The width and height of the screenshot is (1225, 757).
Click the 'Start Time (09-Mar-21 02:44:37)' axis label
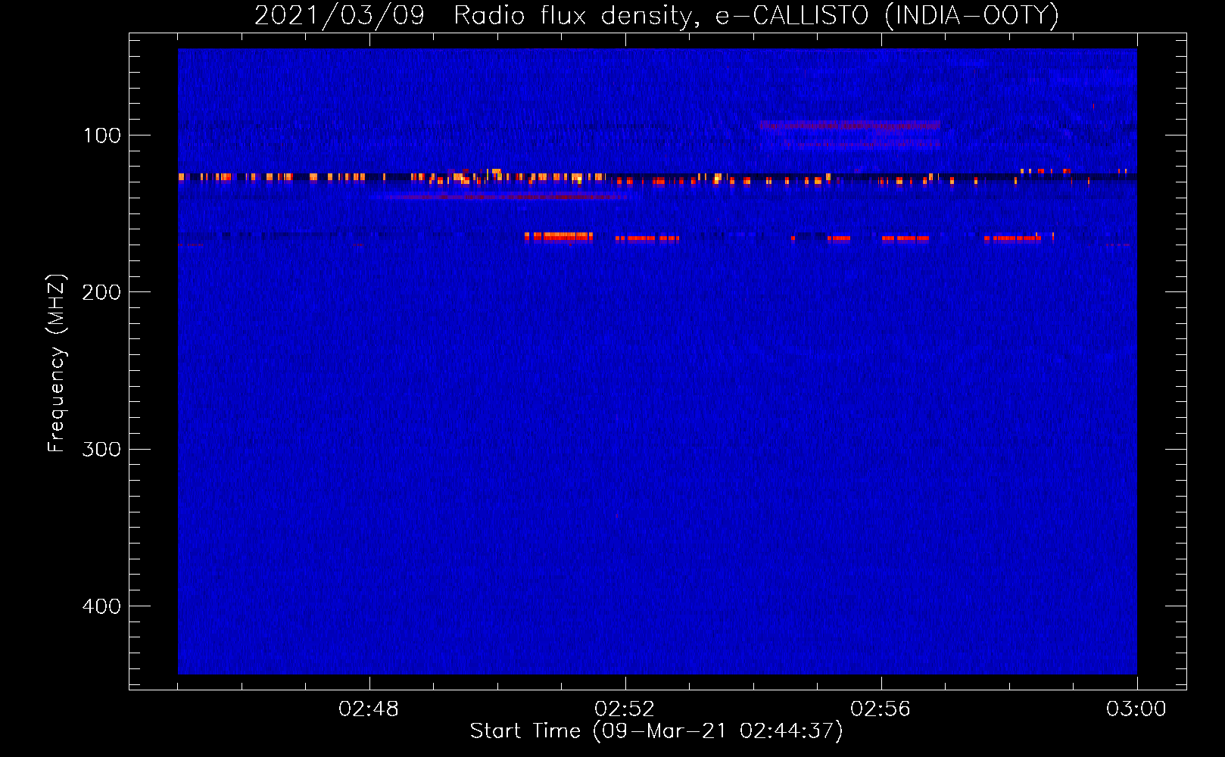point(656,731)
